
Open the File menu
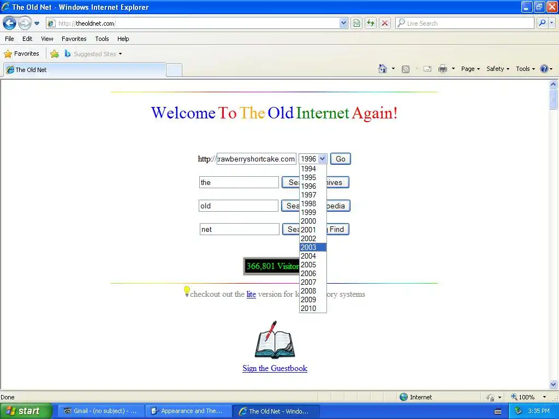pos(10,39)
